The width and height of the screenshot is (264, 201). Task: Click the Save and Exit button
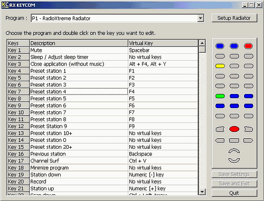coord(234,184)
